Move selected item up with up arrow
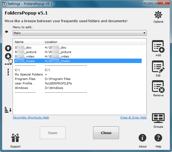 [x=8, y=48]
